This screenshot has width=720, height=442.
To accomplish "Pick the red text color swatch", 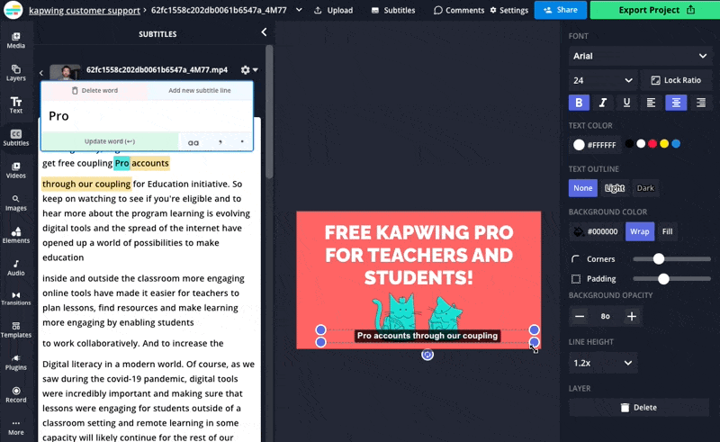I will (x=652, y=144).
